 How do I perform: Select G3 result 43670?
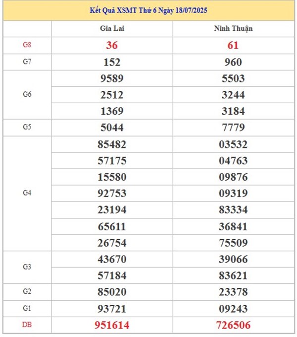pos(112,259)
